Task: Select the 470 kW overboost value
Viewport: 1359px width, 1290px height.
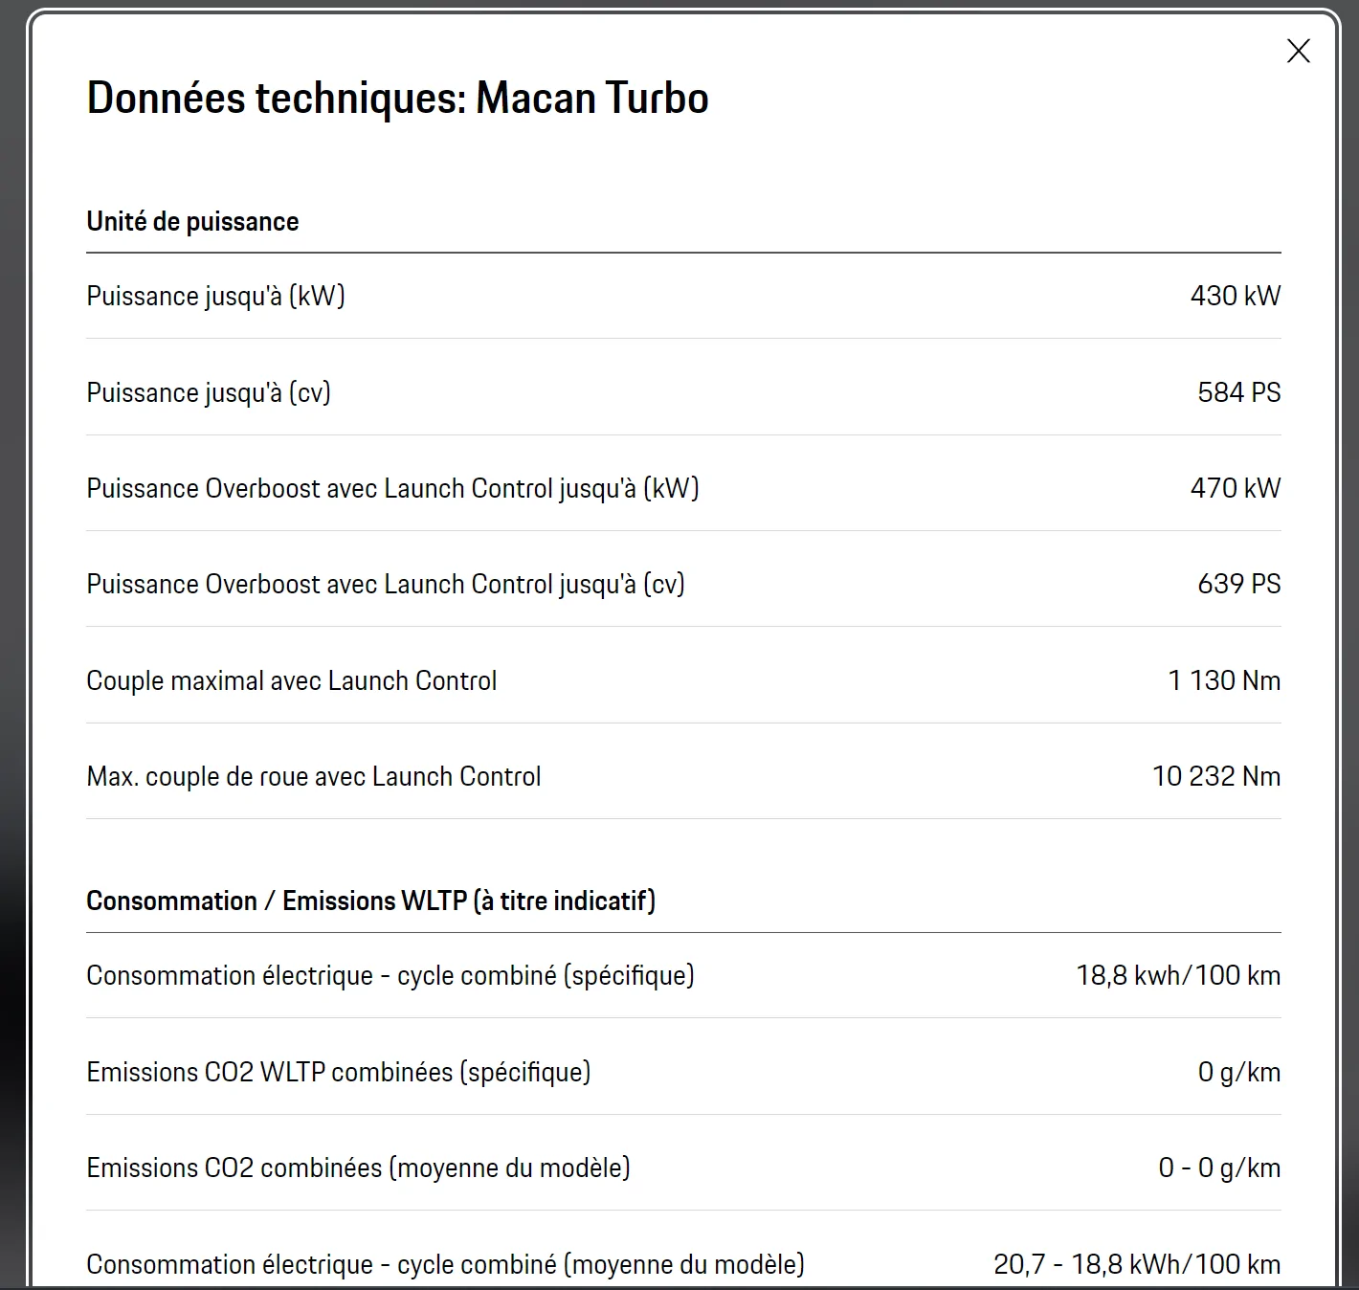Action: pyautogui.click(x=1235, y=489)
